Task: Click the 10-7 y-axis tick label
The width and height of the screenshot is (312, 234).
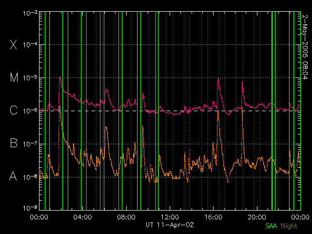Action: coord(30,144)
